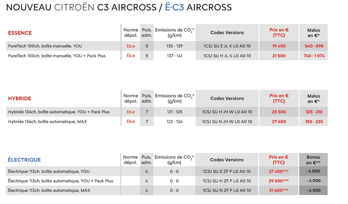This screenshot has width=348, height=204.
Task: Select the malus value 540 - 898
Action: pos(314,46)
